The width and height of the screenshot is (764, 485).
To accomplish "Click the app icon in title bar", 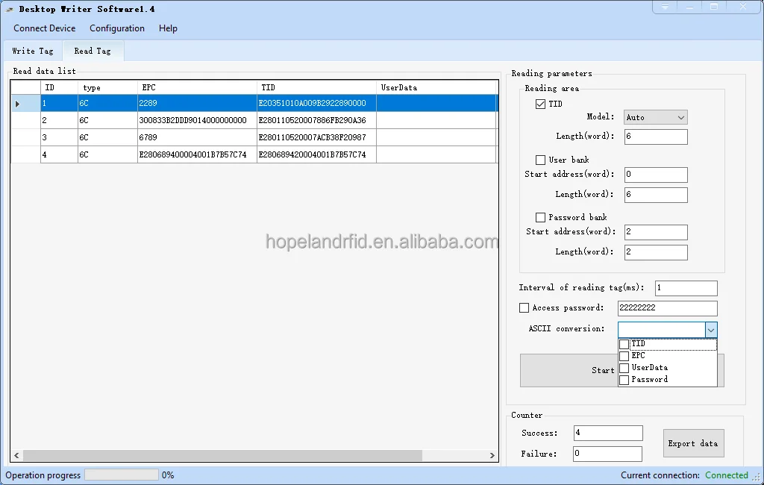I will point(10,9).
